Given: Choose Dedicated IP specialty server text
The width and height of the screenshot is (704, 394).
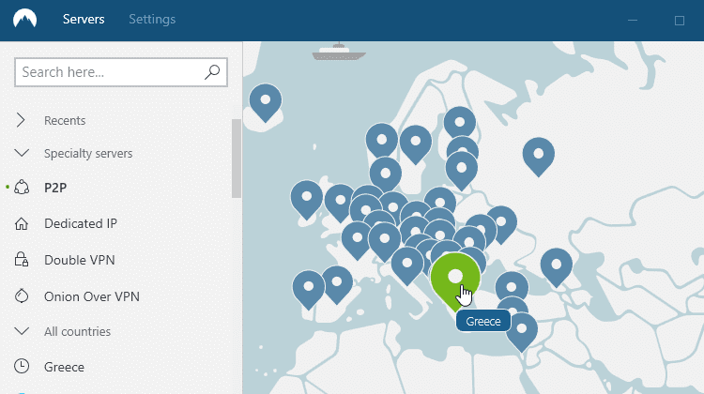Looking at the screenshot, I should [81, 223].
